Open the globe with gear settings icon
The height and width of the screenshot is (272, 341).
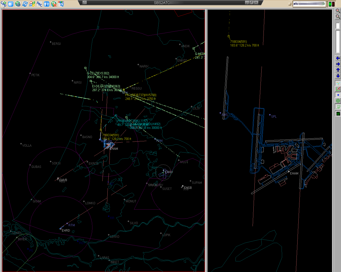pyautogui.click(x=18, y=4)
